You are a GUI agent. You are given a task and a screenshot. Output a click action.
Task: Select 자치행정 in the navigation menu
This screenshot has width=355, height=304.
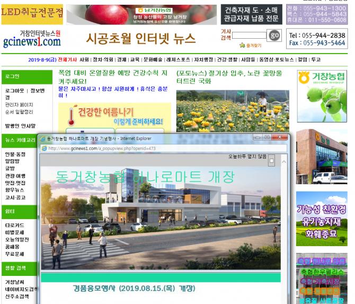(203, 59)
